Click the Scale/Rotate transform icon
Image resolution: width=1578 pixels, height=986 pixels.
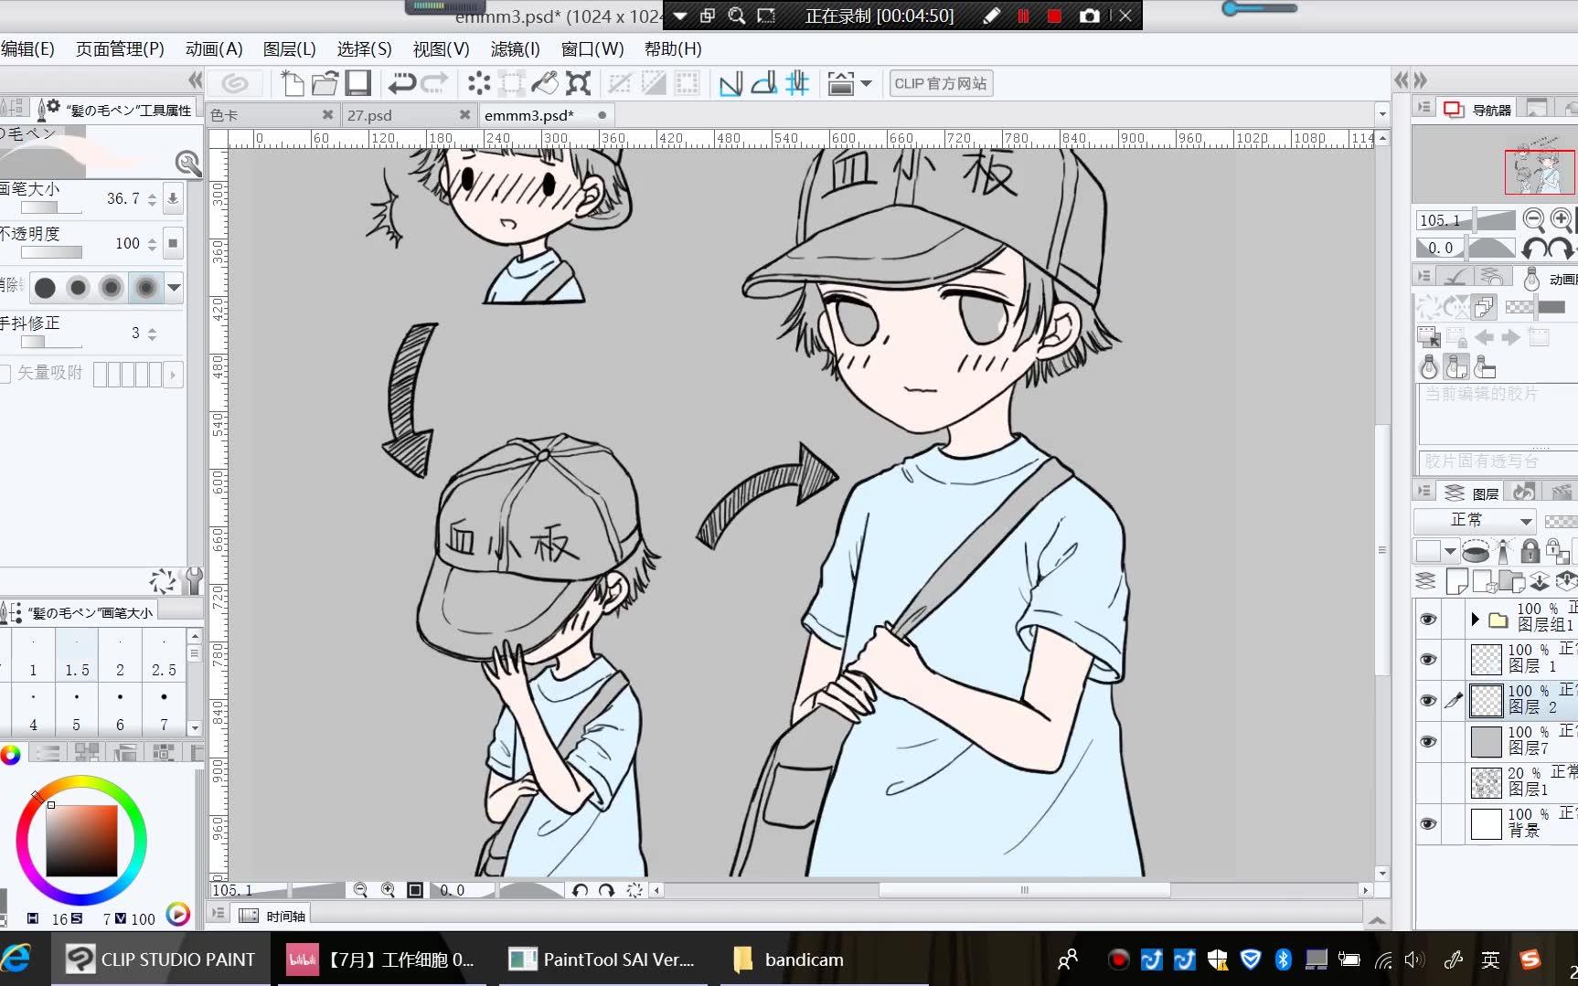[x=578, y=83]
